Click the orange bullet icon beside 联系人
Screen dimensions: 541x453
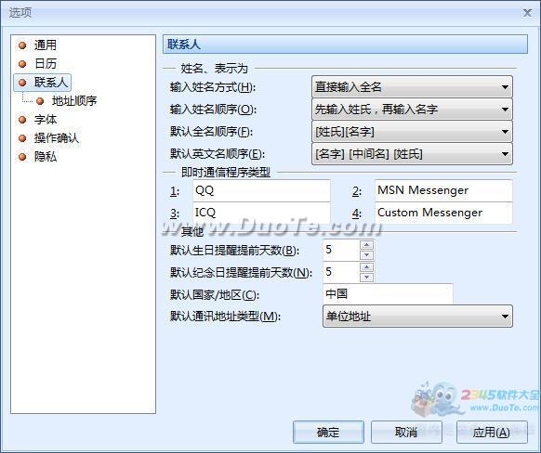[x=22, y=83]
